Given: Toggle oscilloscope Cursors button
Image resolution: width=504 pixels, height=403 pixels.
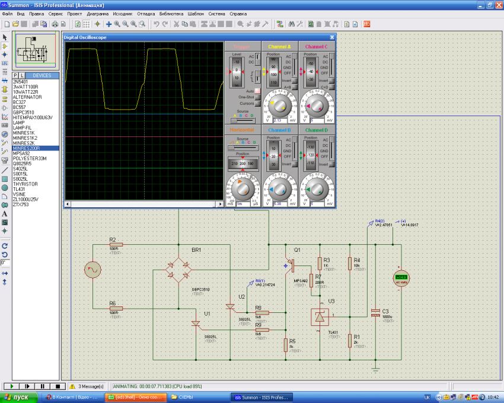Looking at the screenshot, I should [258, 103].
